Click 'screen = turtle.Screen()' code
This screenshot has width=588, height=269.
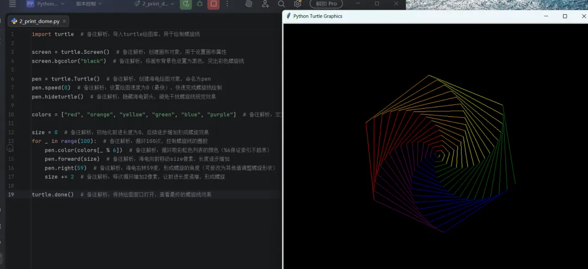point(70,52)
